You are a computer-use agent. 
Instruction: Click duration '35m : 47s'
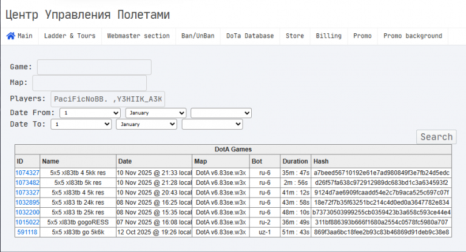pyautogui.click(x=295, y=173)
